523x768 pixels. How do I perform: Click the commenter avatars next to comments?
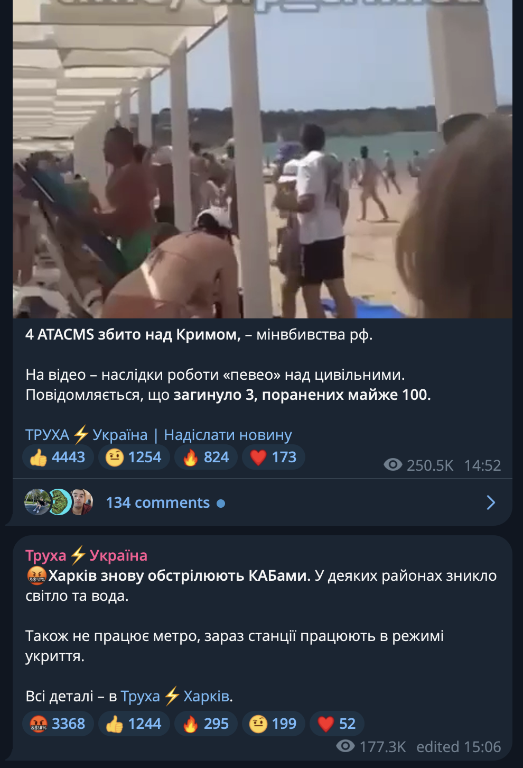59,502
